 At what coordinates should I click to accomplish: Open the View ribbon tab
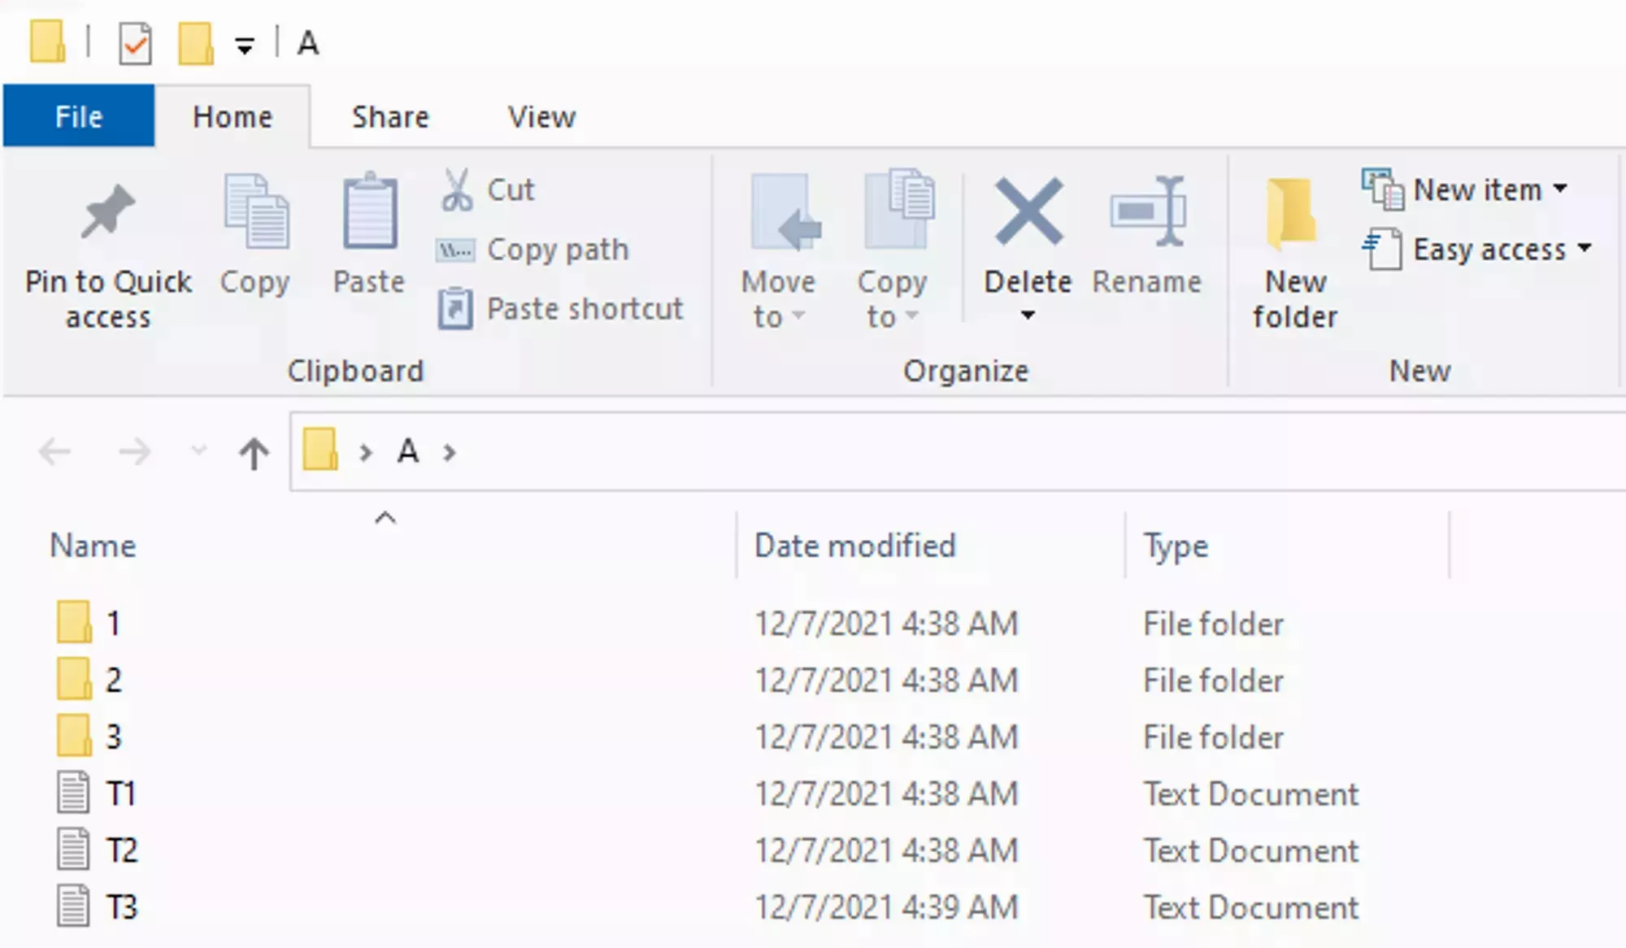pos(540,116)
